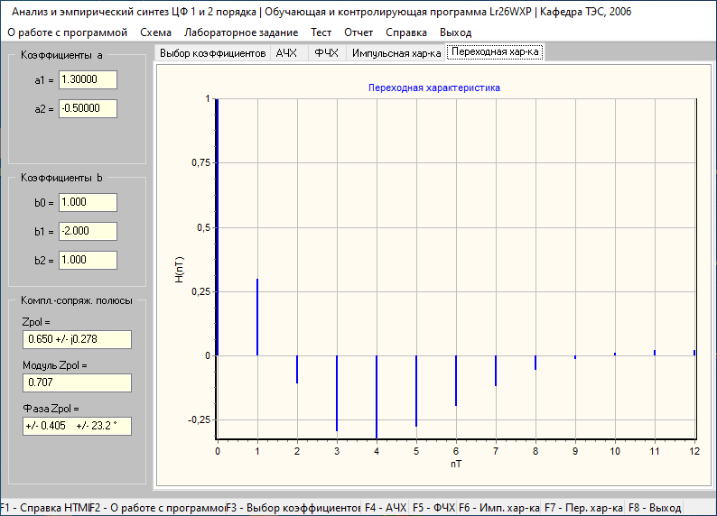Image resolution: width=717 pixels, height=516 pixels.
Task: Open the 'Тест' menu
Action: tap(321, 32)
